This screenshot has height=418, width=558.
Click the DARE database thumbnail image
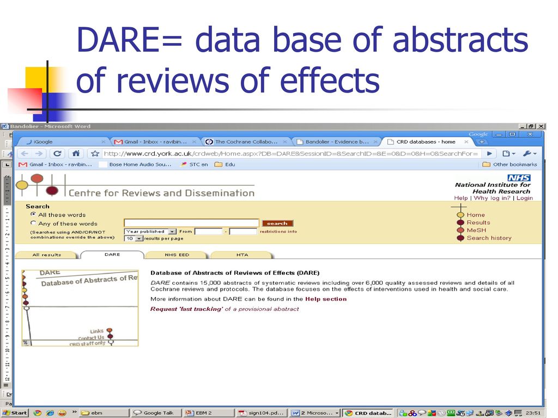(80, 308)
